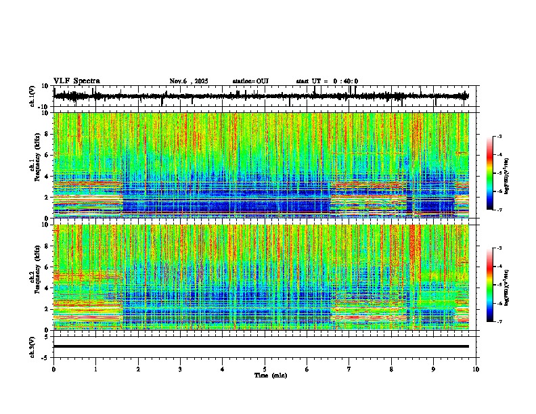536x414 pixels.
Task: Click the '4' tick on ch.2 frequency axis
Action: tap(47, 288)
